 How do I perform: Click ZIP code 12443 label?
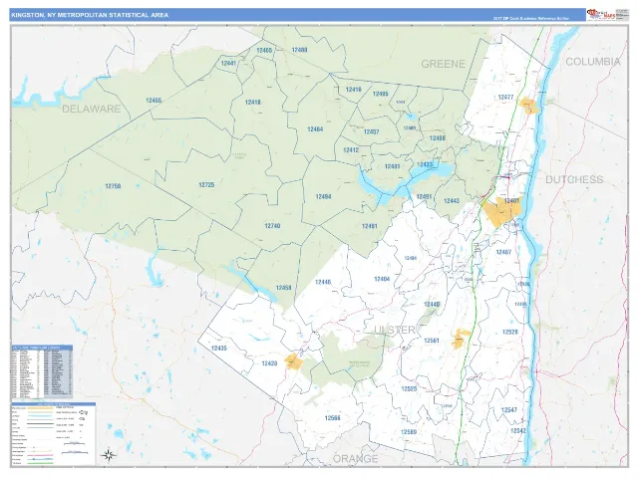tap(452, 201)
